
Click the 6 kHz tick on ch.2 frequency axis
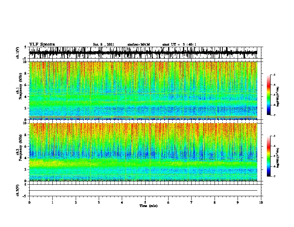click(x=26, y=147)
